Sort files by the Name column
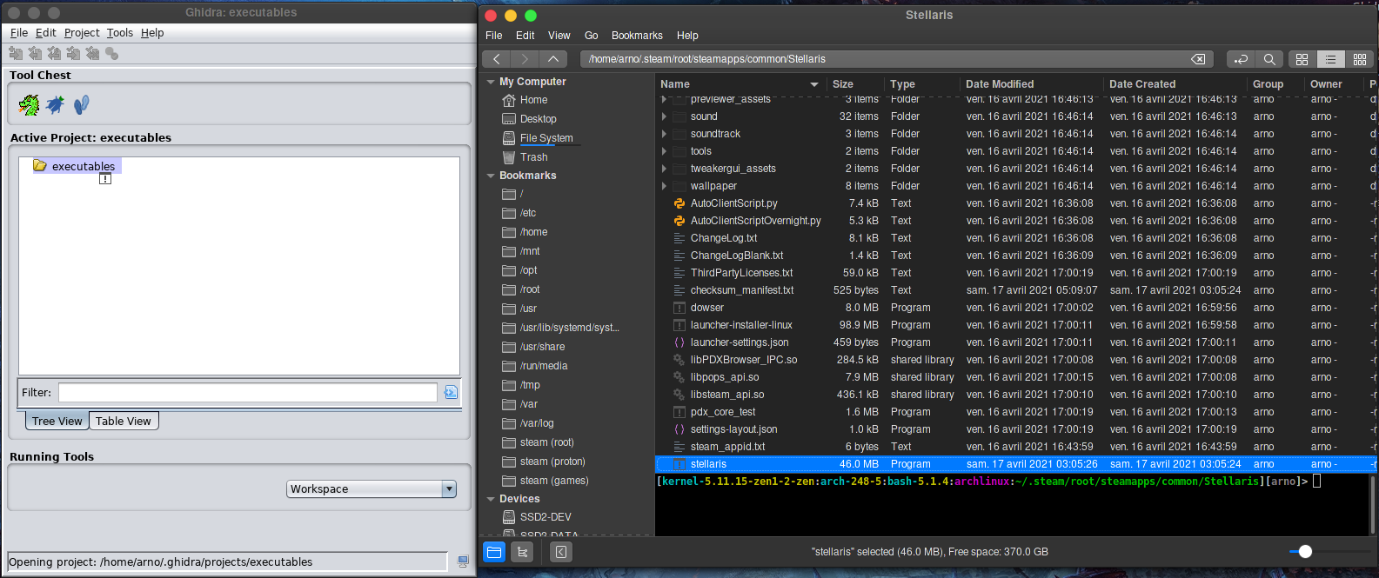Viewport: 1379px width, 578px height. [740, 84]
